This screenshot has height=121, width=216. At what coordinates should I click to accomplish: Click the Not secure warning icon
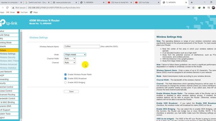click(x=13, y=8)
